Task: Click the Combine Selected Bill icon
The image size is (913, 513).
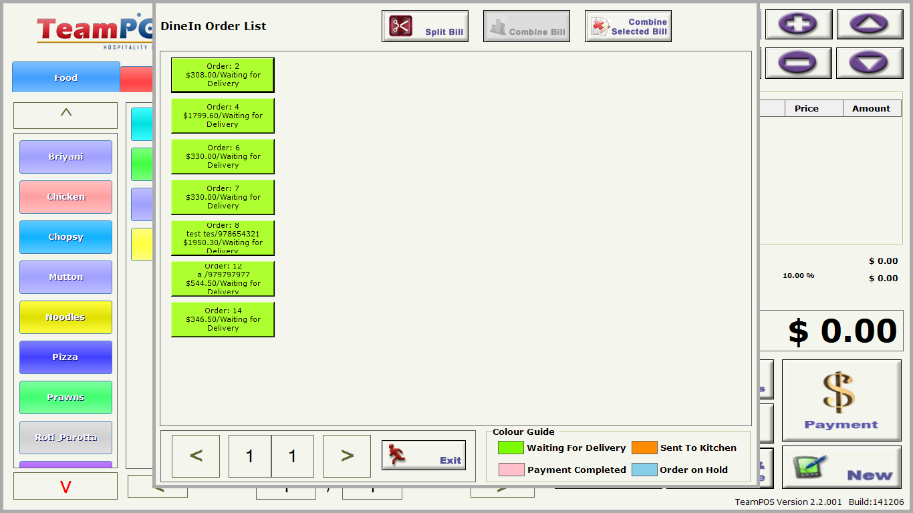Action: [598, 25]
